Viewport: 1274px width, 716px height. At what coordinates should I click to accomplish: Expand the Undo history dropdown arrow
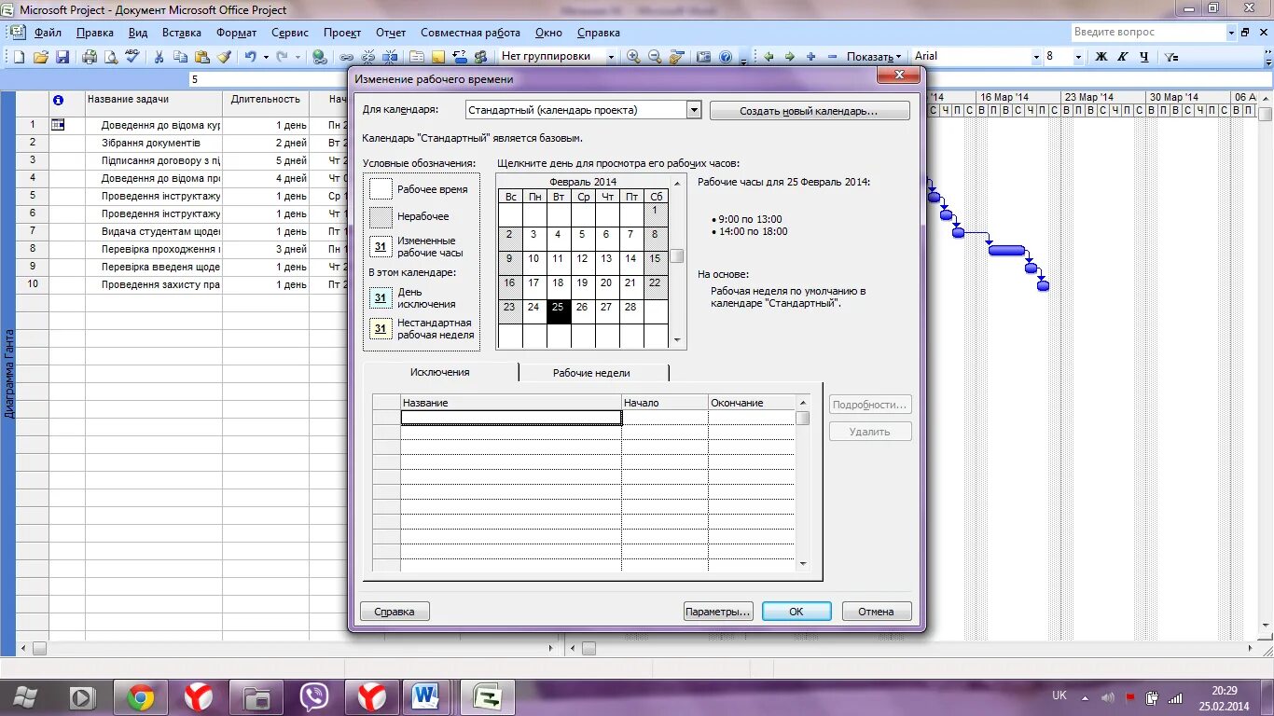point(265,57)
